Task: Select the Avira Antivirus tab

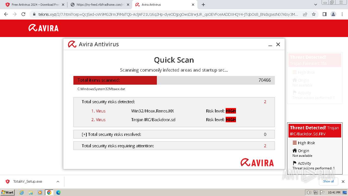Action: [x=165, y=5]
